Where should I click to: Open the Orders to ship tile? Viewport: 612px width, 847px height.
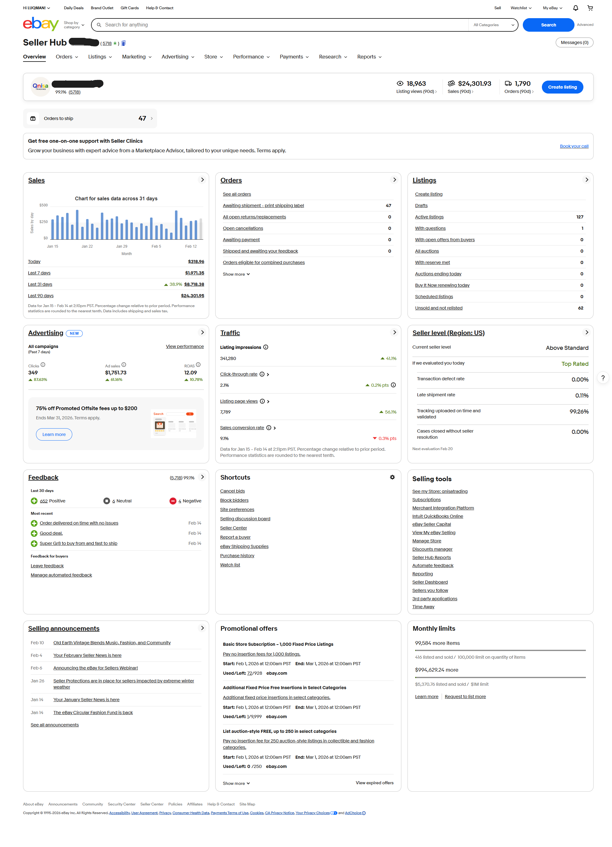[90, 118]
